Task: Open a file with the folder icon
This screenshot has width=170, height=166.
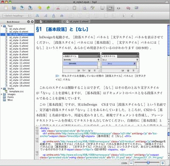Action: [14, 8]
